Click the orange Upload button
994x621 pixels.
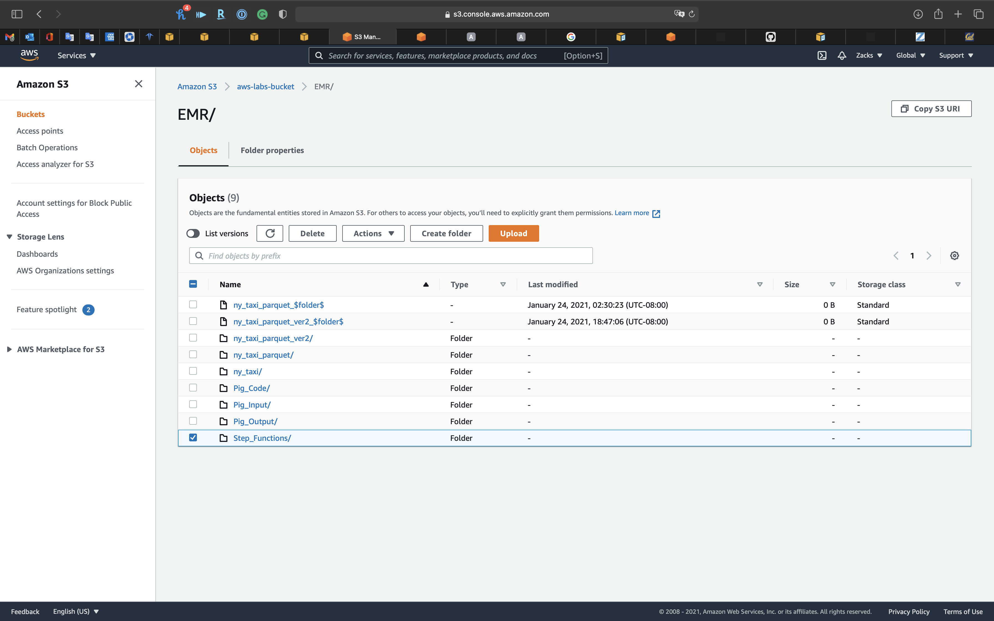[513, 233]
